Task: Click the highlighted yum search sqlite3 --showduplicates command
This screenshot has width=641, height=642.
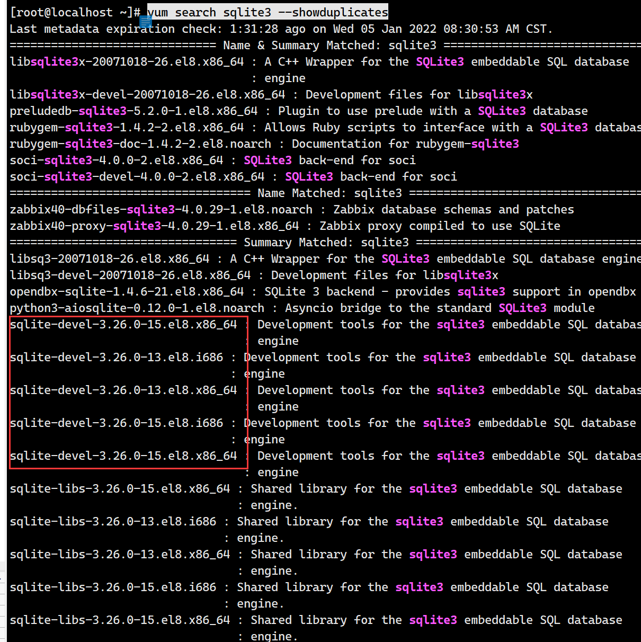Action: (x=268, y=12)
